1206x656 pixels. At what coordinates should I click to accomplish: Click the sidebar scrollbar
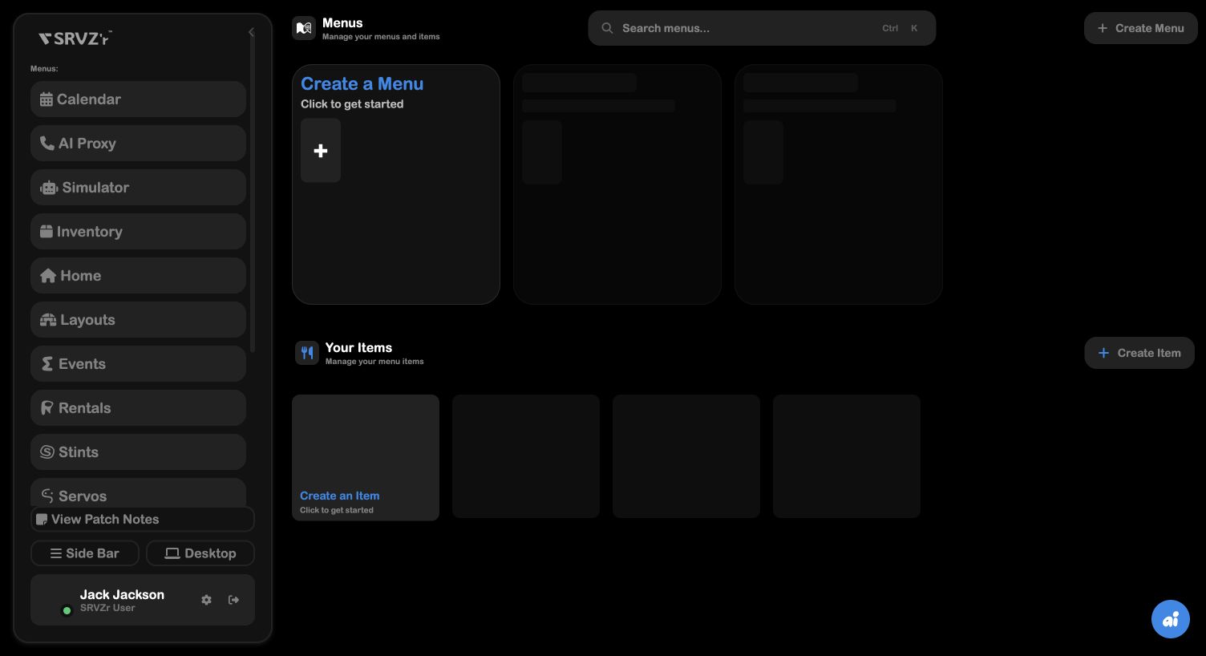(x=253, y=192)
